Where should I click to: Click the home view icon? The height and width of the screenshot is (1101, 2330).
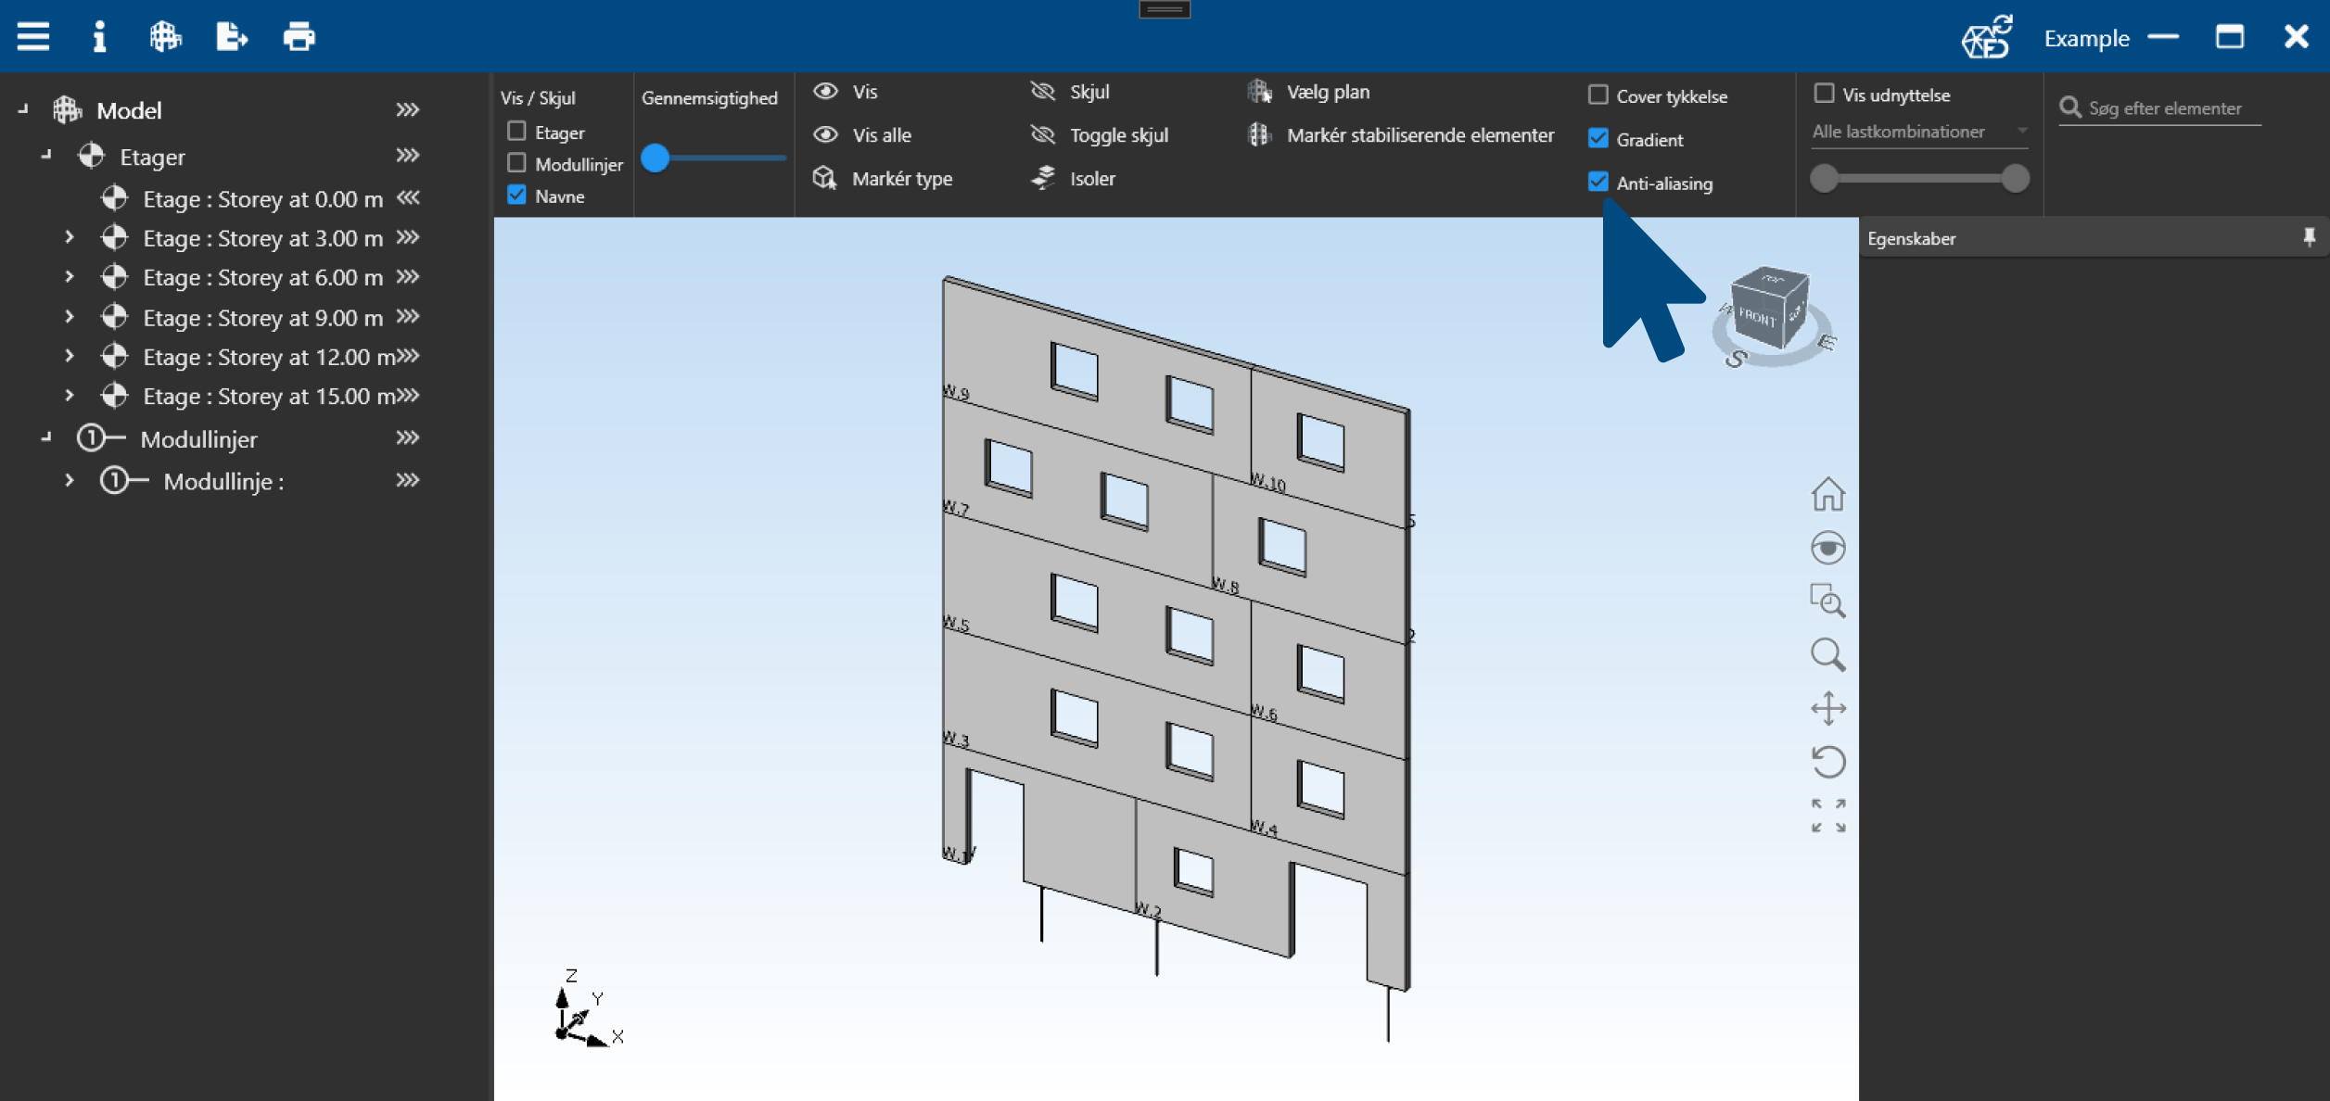[1827, 494]
